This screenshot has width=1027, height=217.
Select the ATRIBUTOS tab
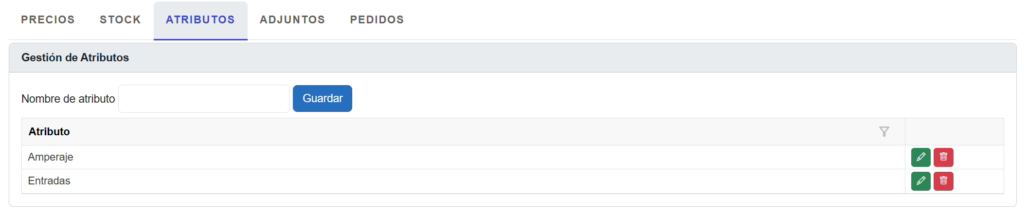(200, 20)
